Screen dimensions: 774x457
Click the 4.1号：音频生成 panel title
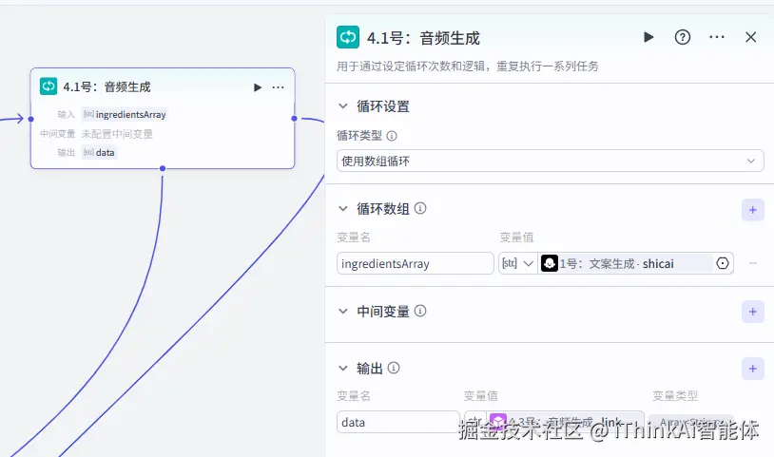pos(423,38)
